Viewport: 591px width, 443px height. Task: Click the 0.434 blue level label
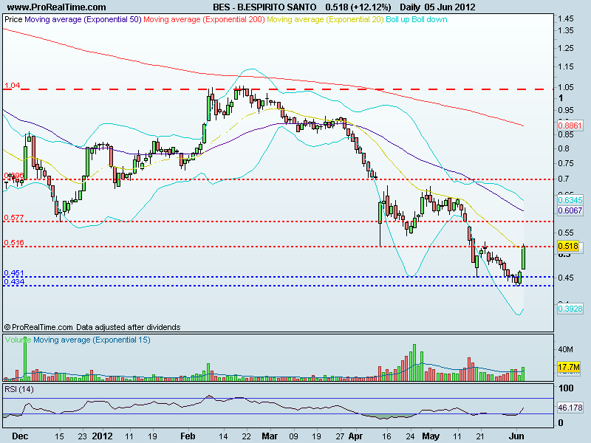click(x=14, y=281)
